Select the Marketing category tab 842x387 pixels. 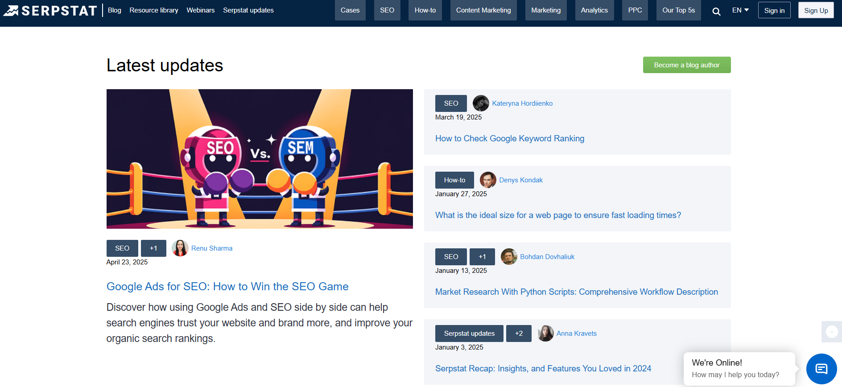tap(546, 10)
